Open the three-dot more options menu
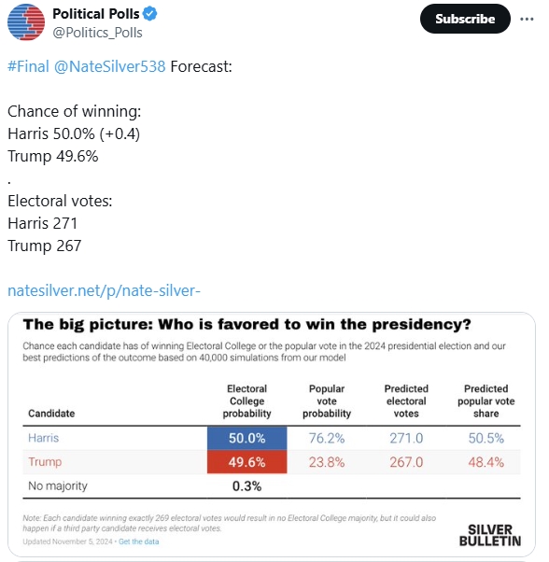This screenshot has height=562, width=549. [527, 19]
